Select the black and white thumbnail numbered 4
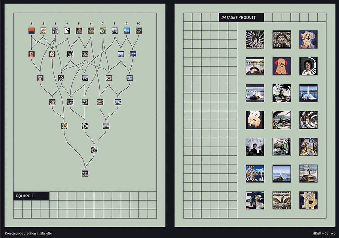Image resolution: width=339 pixels, height=238 pixels. 67,30
